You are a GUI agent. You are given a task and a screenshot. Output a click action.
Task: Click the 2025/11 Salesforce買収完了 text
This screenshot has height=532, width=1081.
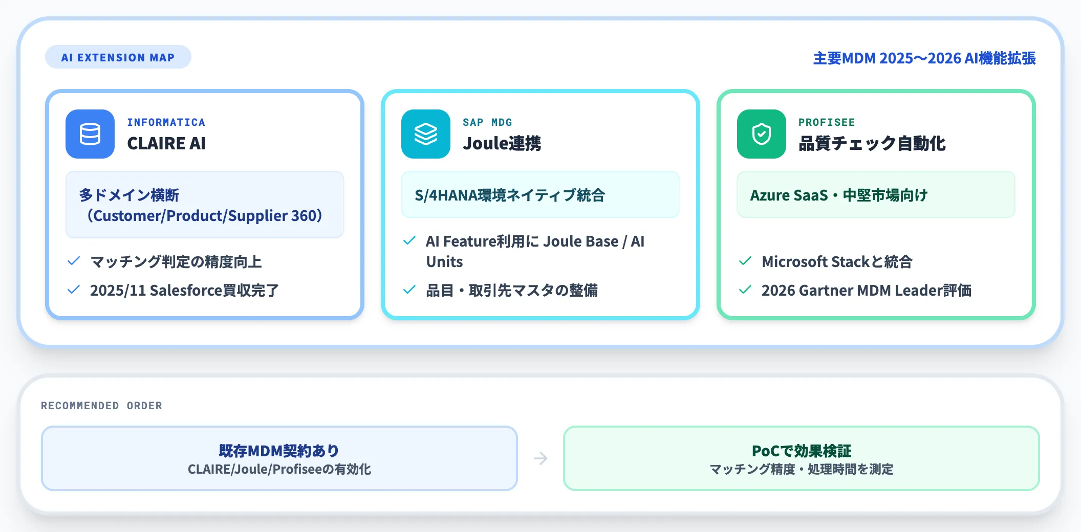click(185, 291)
